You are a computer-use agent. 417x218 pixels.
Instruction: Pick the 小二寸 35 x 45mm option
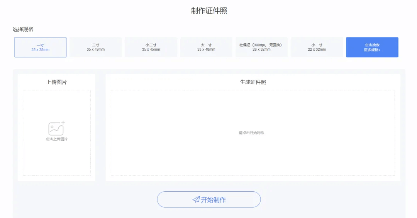[x=151, y=47]
